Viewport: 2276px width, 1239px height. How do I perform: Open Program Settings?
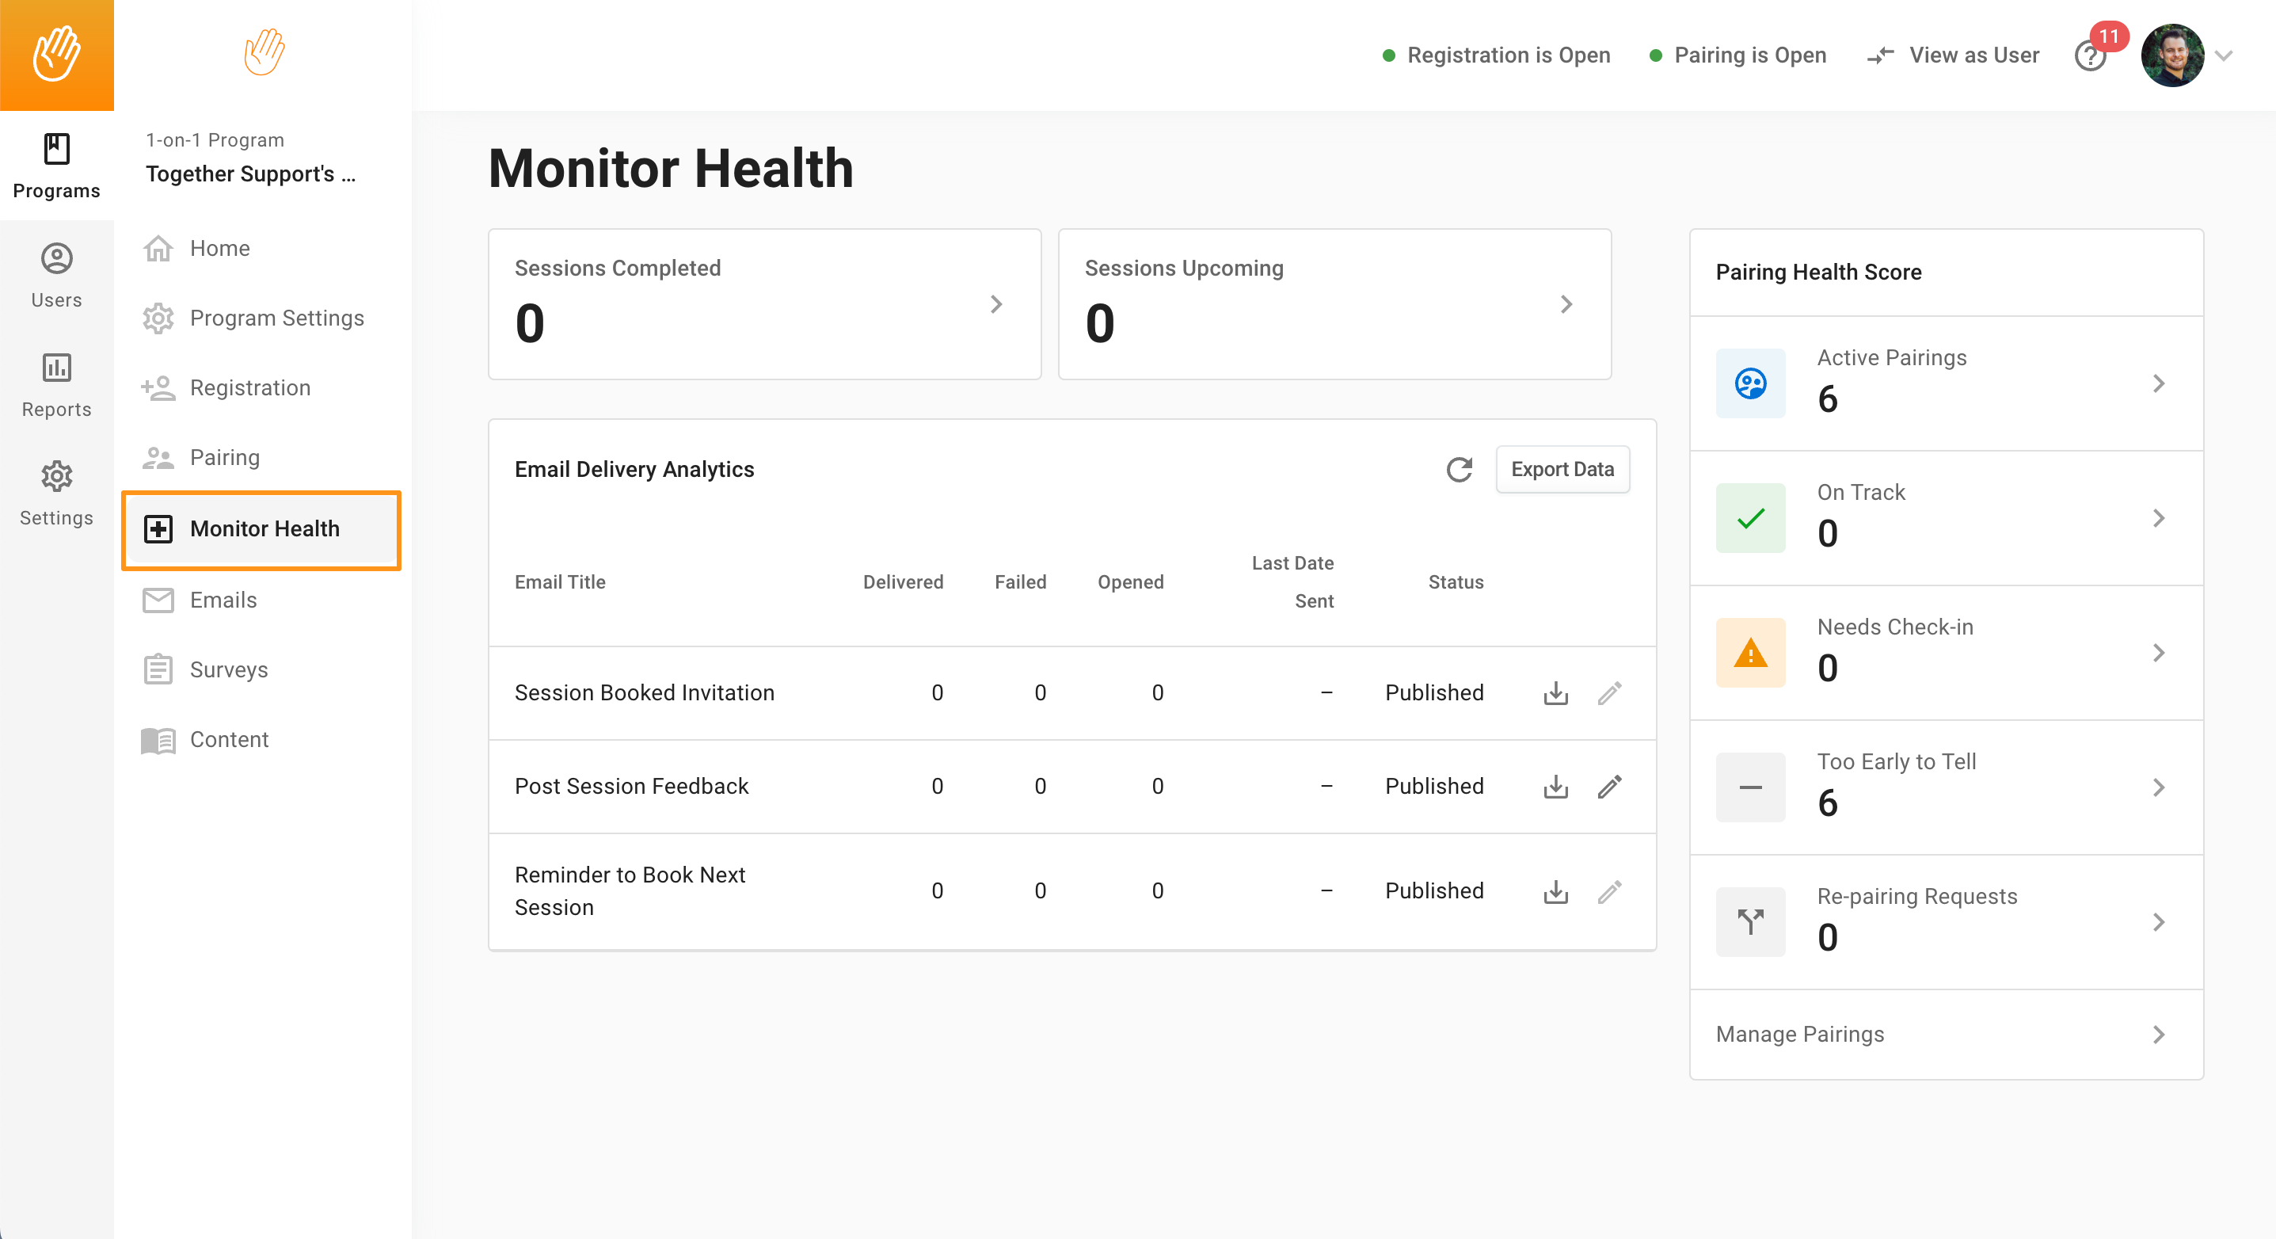pyautogui.click(x=263, y=318)
